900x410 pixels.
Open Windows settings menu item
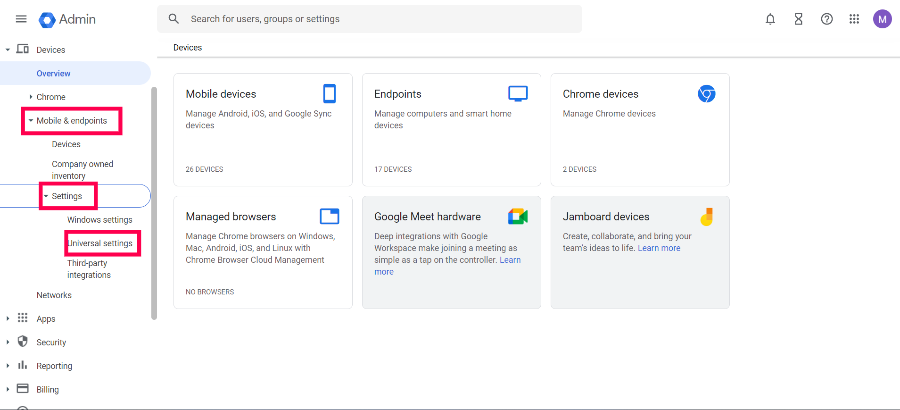point(99,219)
